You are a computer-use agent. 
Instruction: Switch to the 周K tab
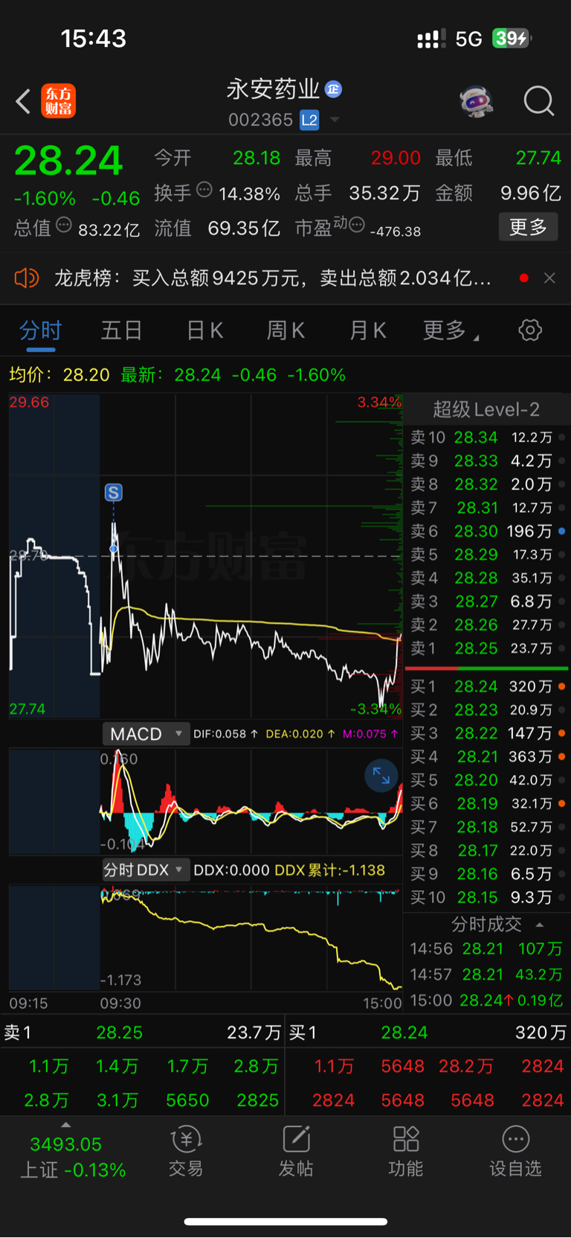point(285,331)
